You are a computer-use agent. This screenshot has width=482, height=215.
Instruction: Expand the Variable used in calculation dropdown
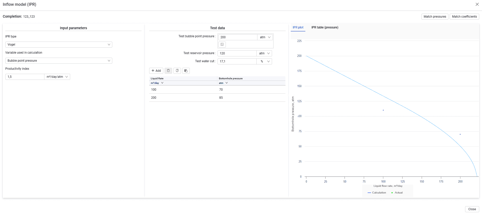[x=59, y=61]
